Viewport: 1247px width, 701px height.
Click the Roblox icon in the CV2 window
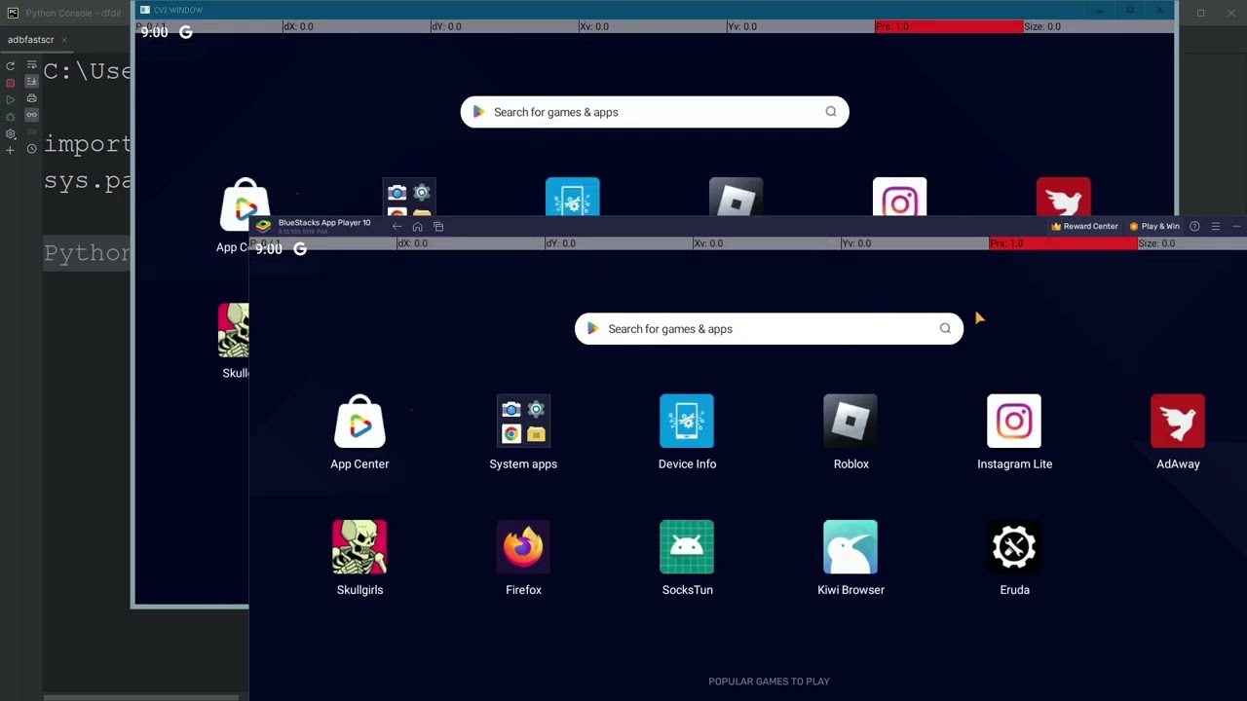736,198
